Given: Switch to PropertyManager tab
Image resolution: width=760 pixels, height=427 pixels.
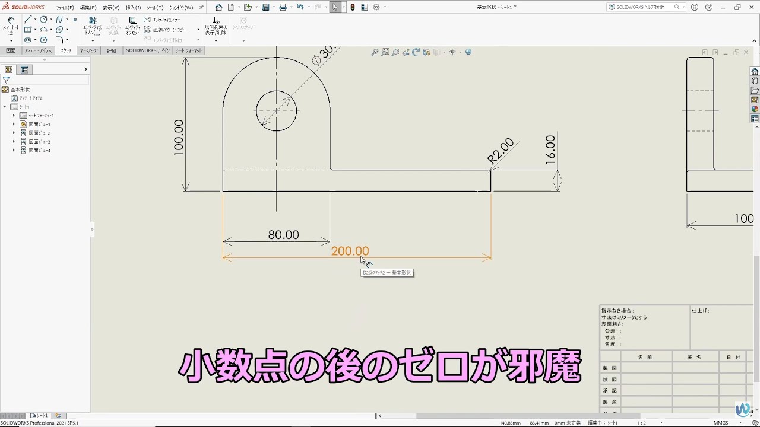Looking at the screenshot, I should 24,69.
